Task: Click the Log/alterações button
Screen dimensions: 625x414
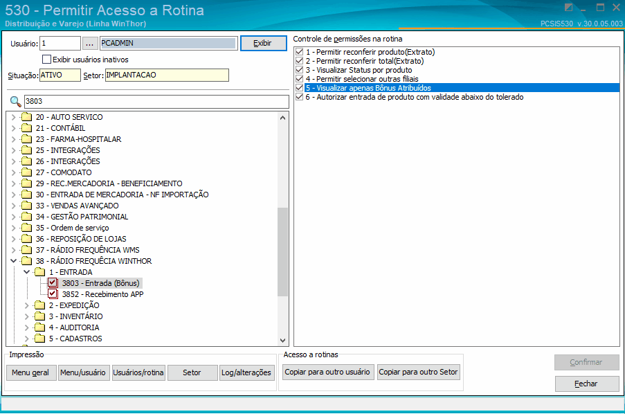Action: 246,372
